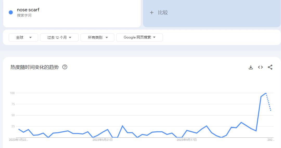281x148 pixels.
Task: Click the 搜索字词 label under nose scarf
Action: coord(24,15)
